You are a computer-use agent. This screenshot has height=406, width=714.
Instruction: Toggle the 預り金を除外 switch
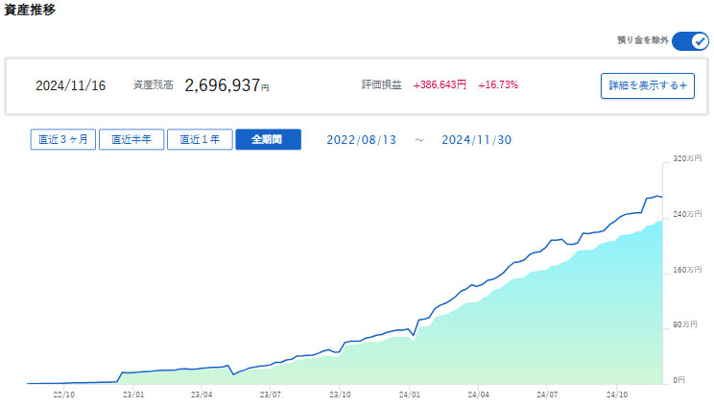pyautogui.click(x=689, y=41)
